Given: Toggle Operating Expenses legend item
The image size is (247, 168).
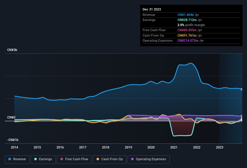Looking at the screenshot, I should pyautogui.click(x=149, y=159).
